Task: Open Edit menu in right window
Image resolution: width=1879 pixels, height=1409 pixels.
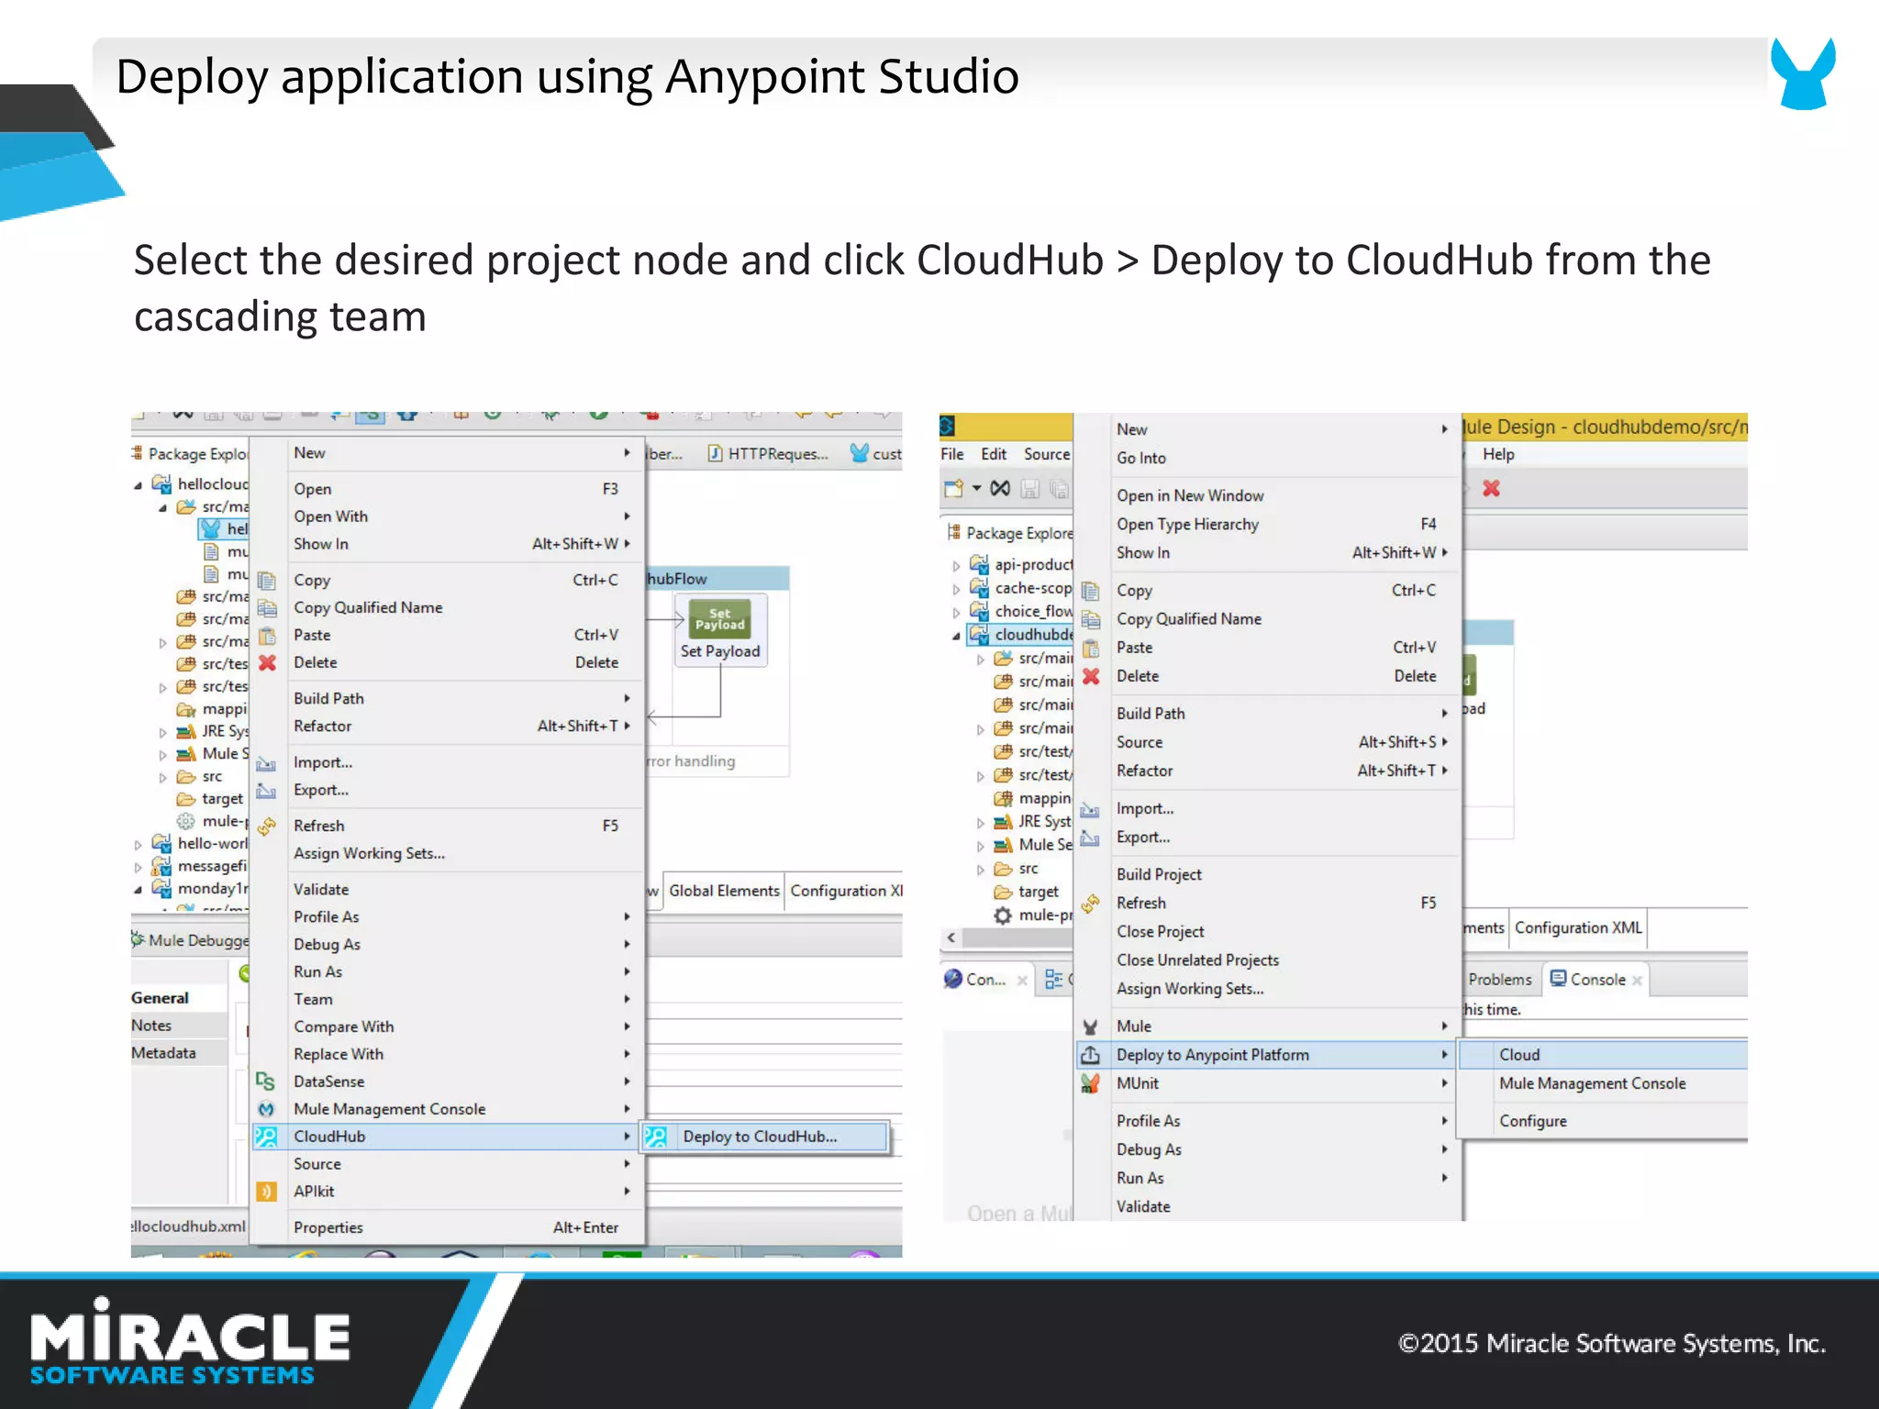Action: click(994, 454)
